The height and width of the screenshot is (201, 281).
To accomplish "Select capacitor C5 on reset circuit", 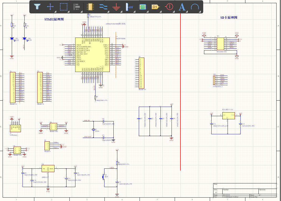I will point(117,182).
